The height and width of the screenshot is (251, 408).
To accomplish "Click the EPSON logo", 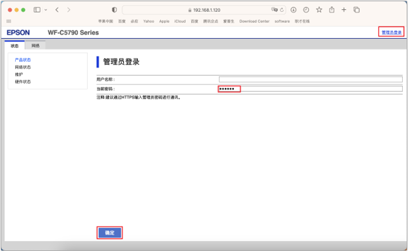I will click(18, 32).
